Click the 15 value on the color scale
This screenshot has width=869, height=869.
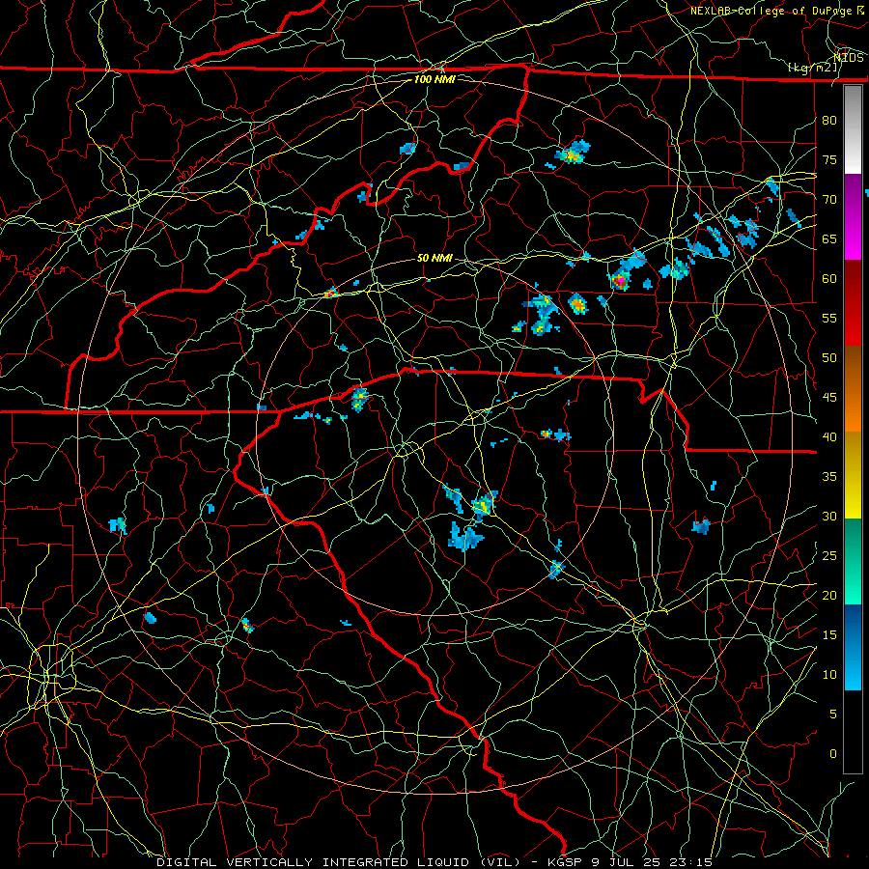[829, 635]
